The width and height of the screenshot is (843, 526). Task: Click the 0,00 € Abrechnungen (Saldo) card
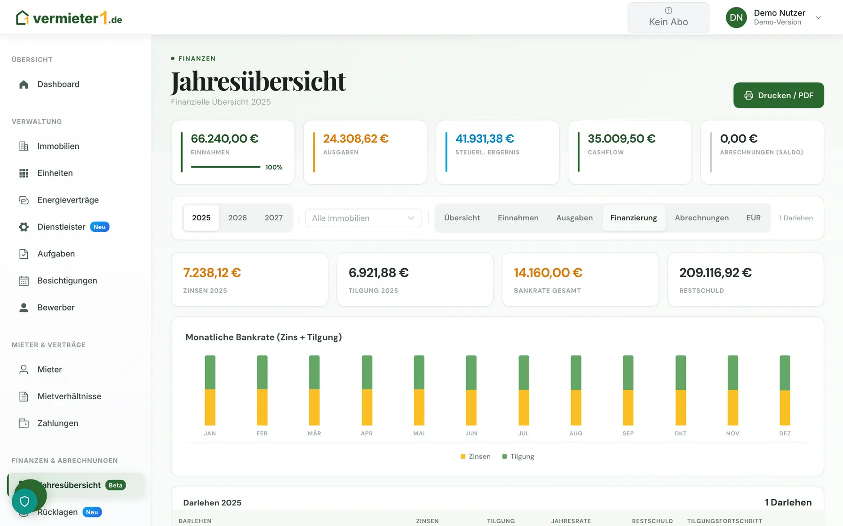[762, 152]
